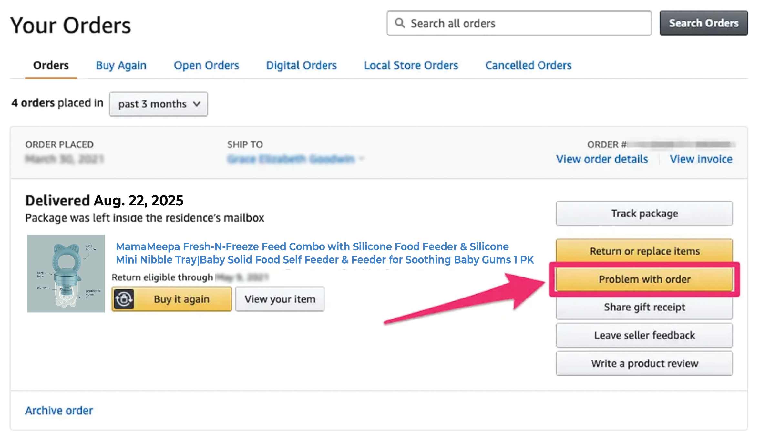Click the Problem with order button
760x439 pixels.
pos(644,279)
